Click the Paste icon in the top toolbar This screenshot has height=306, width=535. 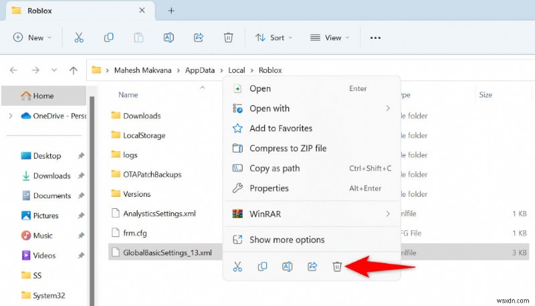pyautogui.click(x=138, y=37)
